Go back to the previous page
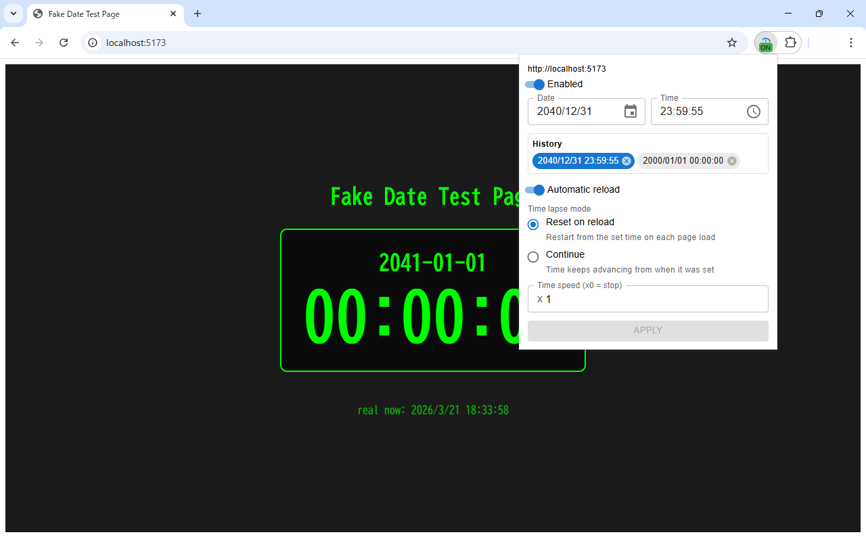Image resolution: width=866 pixels, height=541 pixels. [x=15, y=43]
